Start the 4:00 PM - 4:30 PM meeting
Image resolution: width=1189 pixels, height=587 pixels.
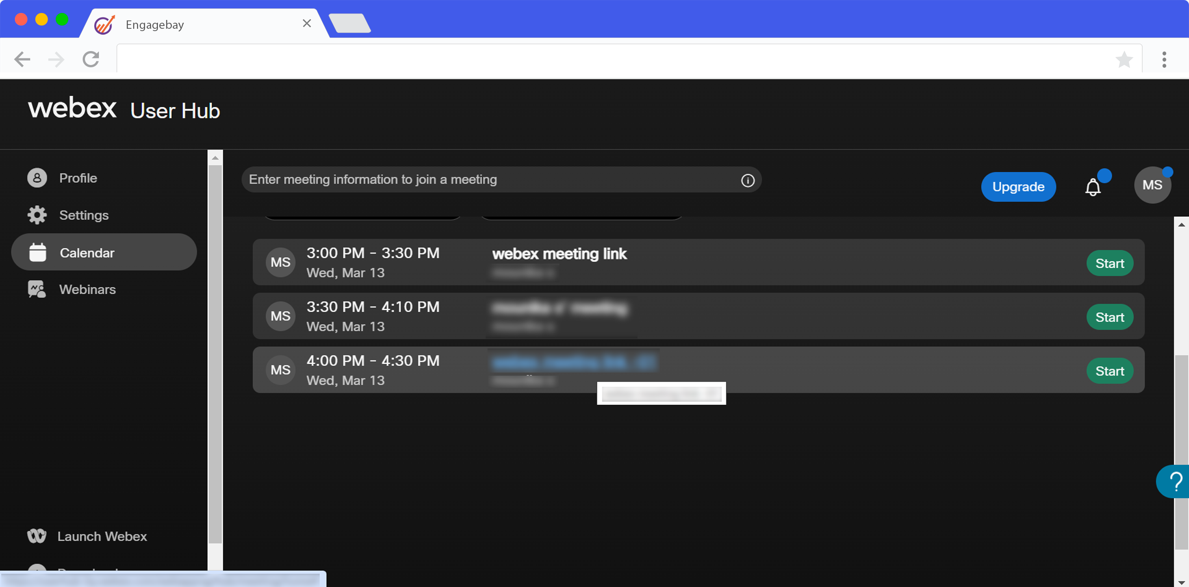click(x=1110, y=371)
